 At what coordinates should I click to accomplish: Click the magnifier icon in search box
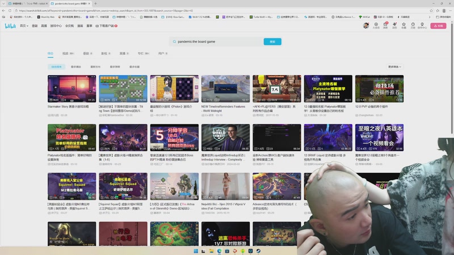(174, 41)
